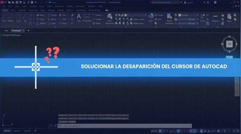The height and width of the screenshot is (134, 241).
Task: Click MODEL space button in status bar
Action: [154, 131]
